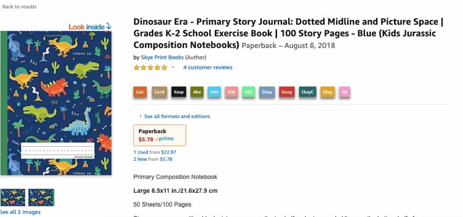The width and height of the screenshot is (463, 217).
Task: Select the pink All shortcut button
Action: (x=345, y=92)
